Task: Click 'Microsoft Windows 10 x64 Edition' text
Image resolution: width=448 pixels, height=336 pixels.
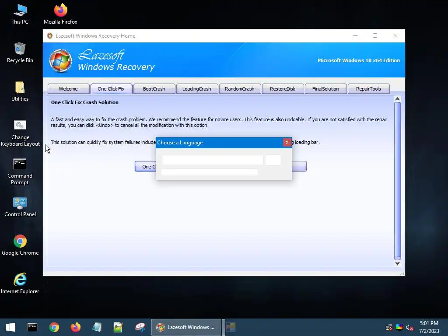Action: pos(359,60)
